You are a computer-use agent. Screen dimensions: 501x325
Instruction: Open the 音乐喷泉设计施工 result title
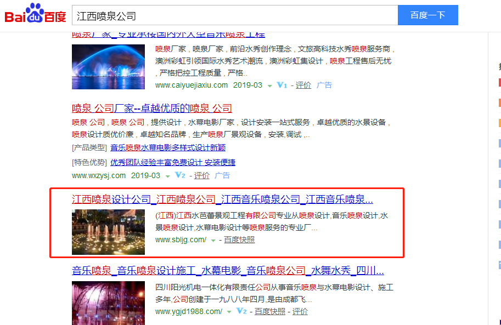point(228,270)
